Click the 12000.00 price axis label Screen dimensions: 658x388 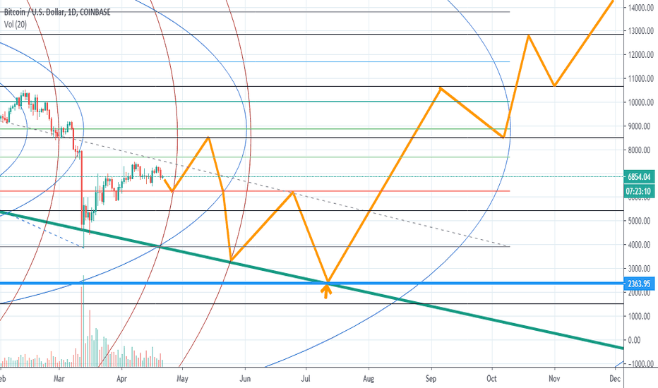pos(640,55)
